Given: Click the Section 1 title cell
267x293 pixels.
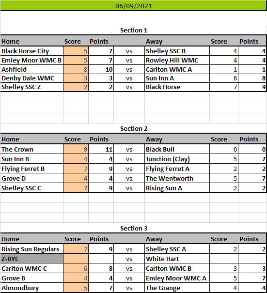Looking at the screenshot, I should pos(134,31).
